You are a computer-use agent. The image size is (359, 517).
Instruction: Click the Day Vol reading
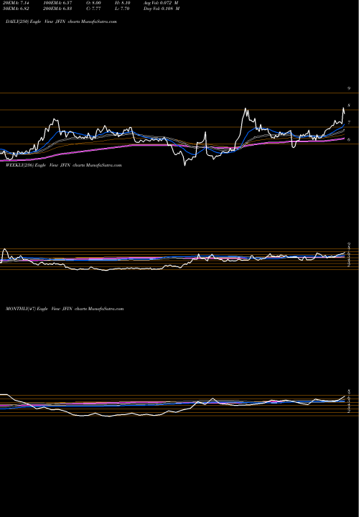(x=162, y=9)
